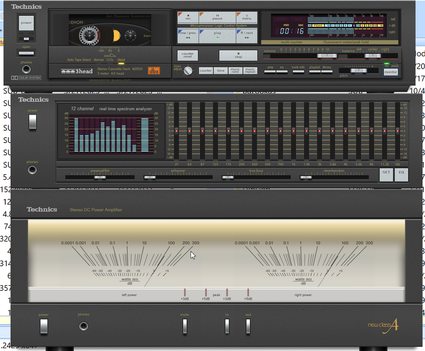Click the SET button on the equalizer
Screen dimensions: 425x351
click(386, 175)
